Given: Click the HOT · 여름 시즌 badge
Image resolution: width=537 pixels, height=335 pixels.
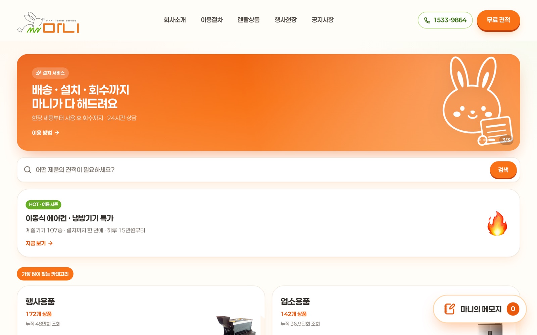Looking at the screenshot, I should click(x=43, y=204).
